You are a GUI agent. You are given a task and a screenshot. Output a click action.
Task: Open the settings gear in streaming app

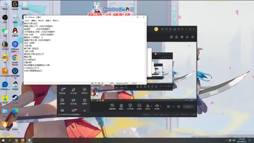click(x=179, y=106)
